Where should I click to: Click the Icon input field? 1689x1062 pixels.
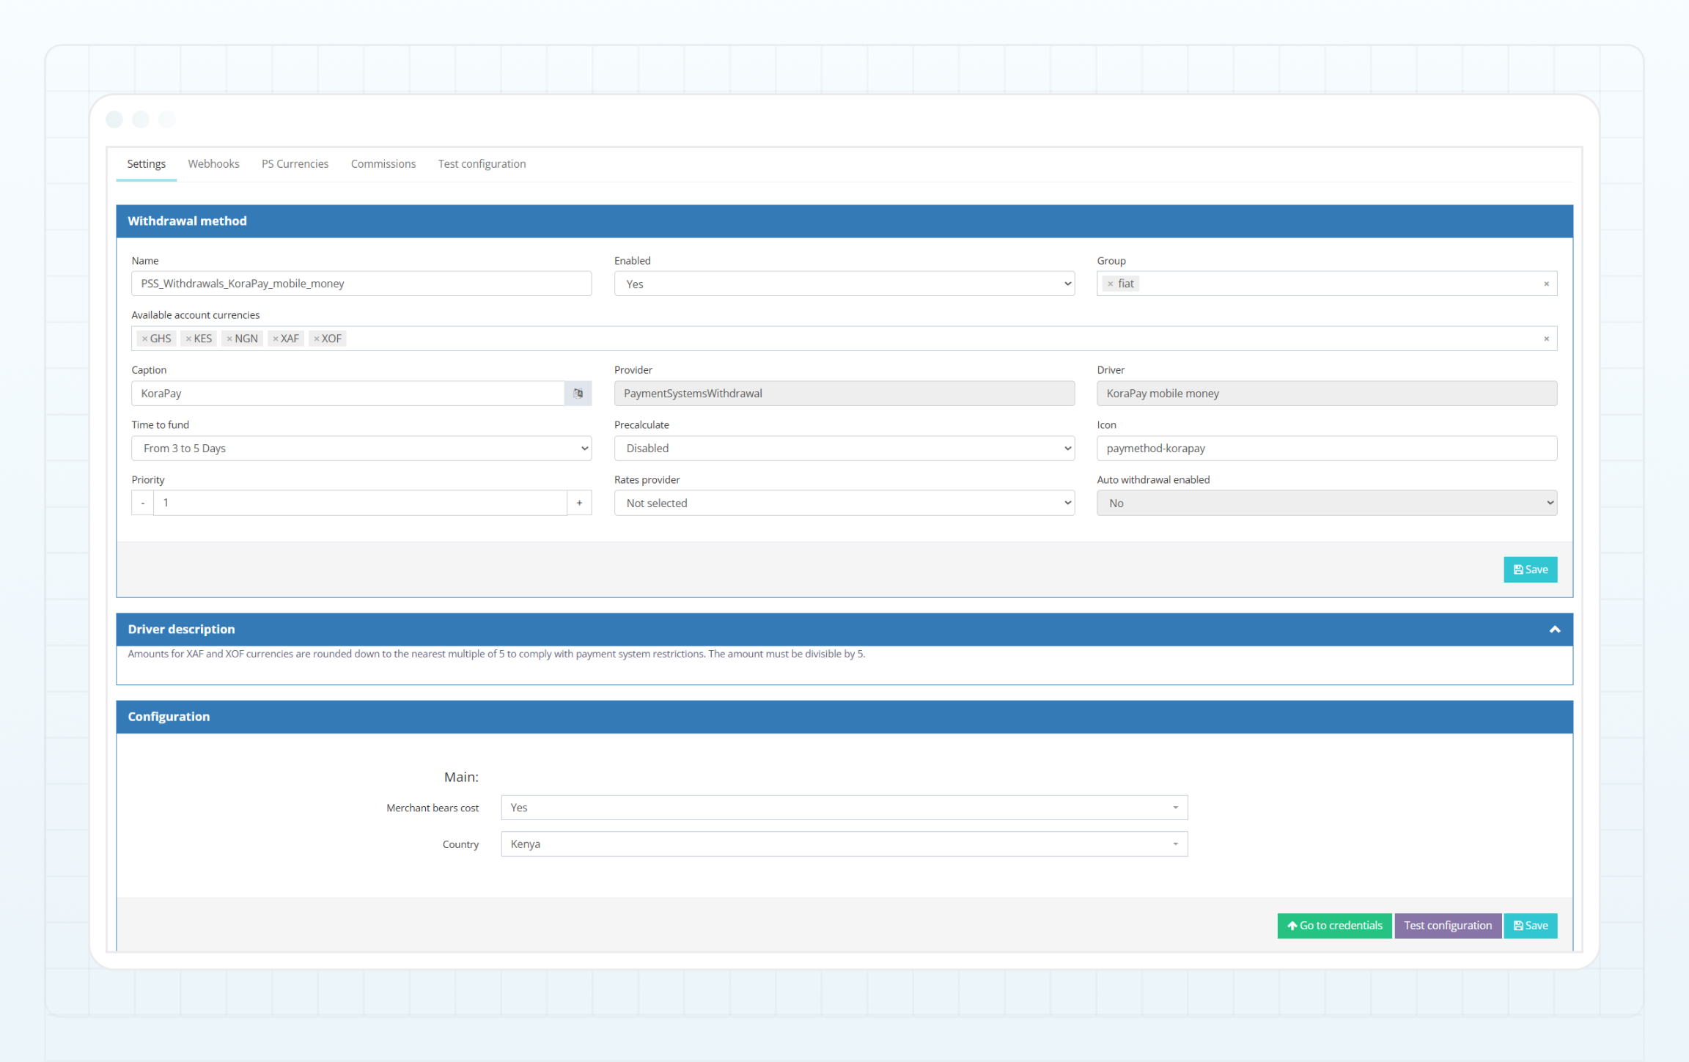(1326, 449)
